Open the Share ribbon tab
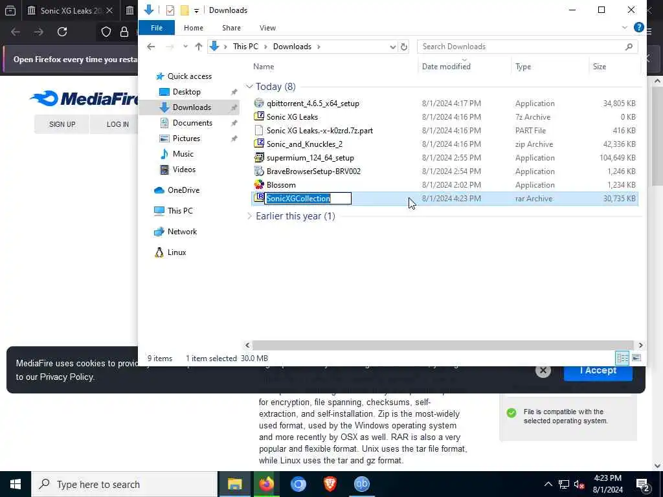This screenshot has width=663, height=497. [x=231, y=28]
